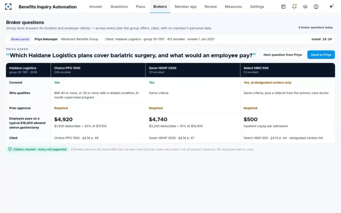341x213 pixels.
Task: Click the $4,740 amount
Action: point(158,119)
